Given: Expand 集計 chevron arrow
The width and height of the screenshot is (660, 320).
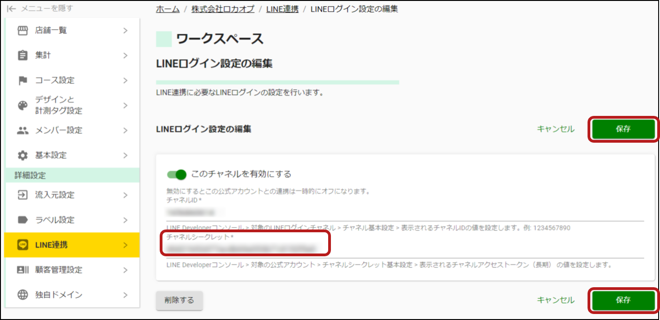Looking at the screenshot, I should [x=125, y=55].
